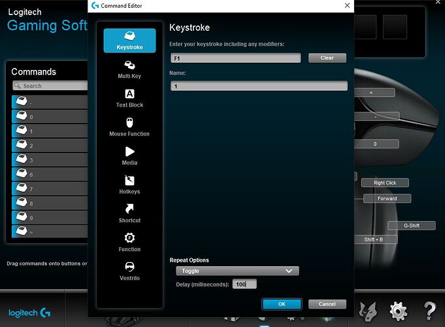Click the wolf head icon in bottom bar
This screenshot has width=445, height=327.
click(368, 311)
